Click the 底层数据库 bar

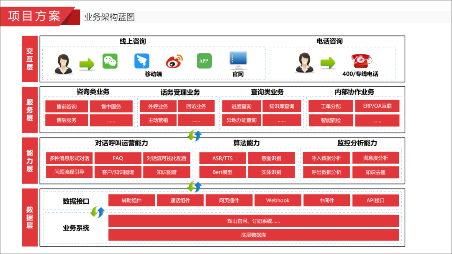pos(254,235)
